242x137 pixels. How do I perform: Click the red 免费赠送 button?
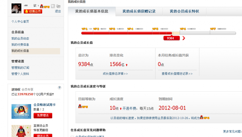pos(43,115)
